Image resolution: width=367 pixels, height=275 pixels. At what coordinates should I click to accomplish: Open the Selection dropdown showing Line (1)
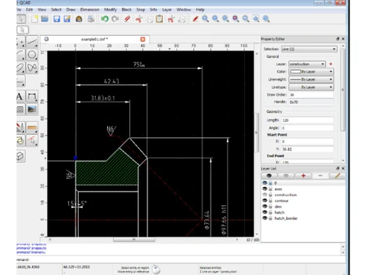(309, 49)
